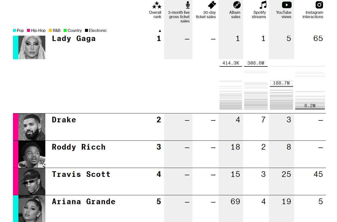Expand the Drake row details

click(169, 127)
